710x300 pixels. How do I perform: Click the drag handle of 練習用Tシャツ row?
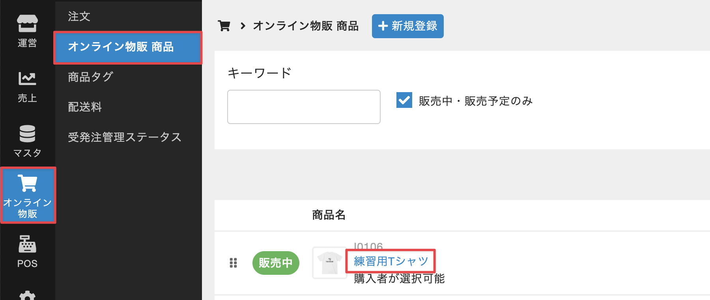point(234,263)
